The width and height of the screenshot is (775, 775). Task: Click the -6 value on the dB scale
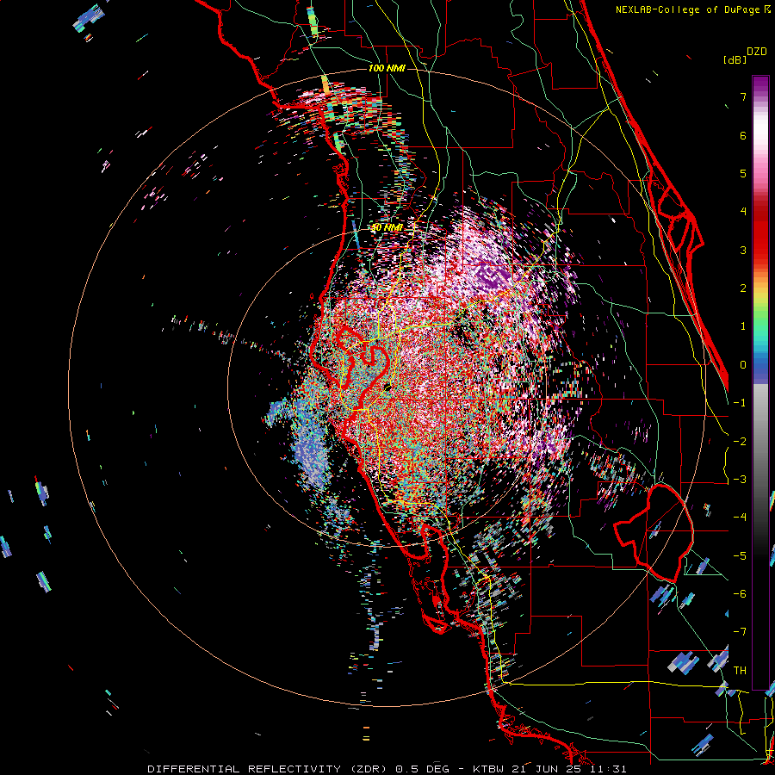pyautogui.click(x=740, y=594)
